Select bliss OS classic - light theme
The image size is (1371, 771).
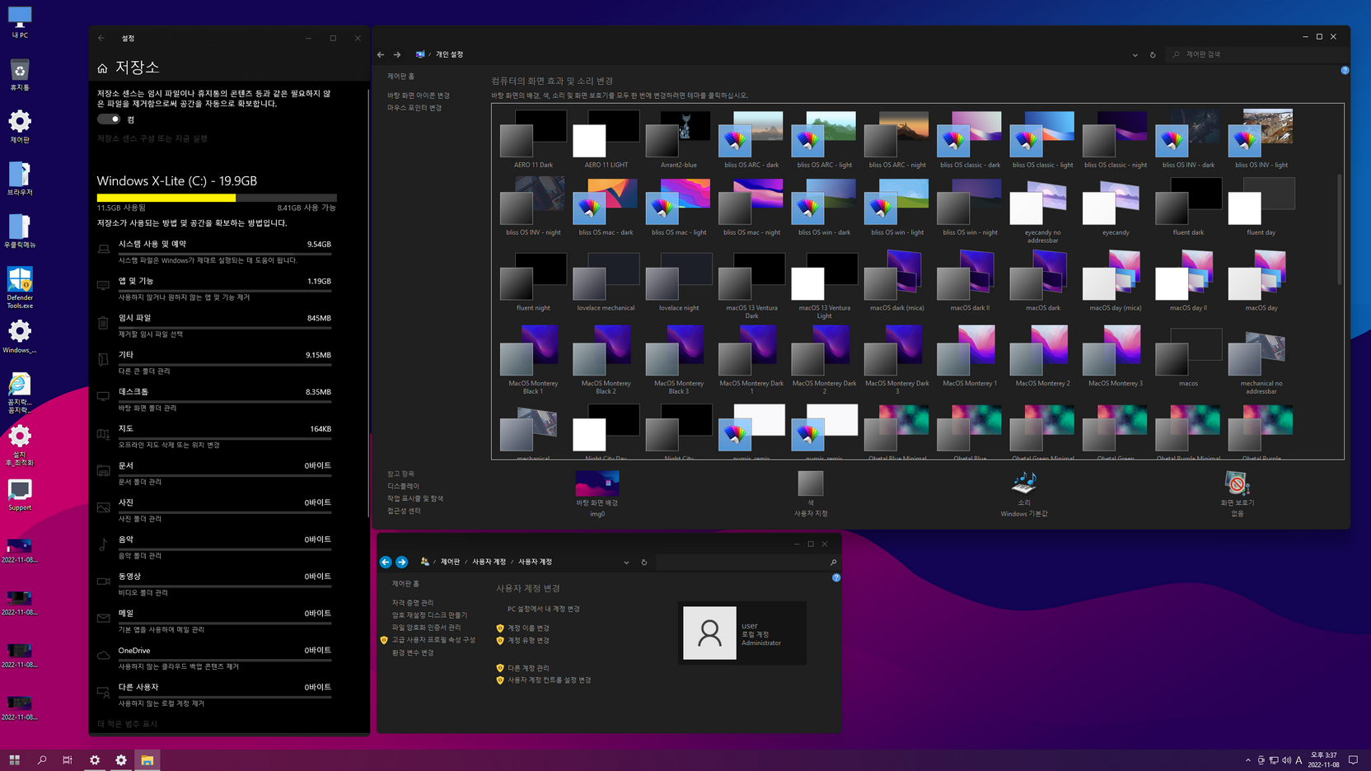(x=1042, y=139)
